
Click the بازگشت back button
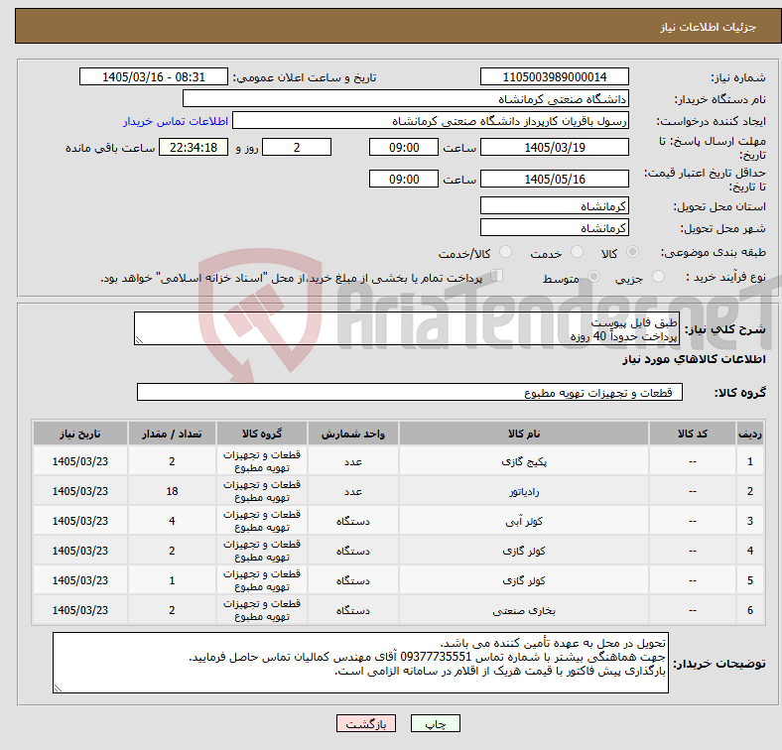[x=366, y=723]
